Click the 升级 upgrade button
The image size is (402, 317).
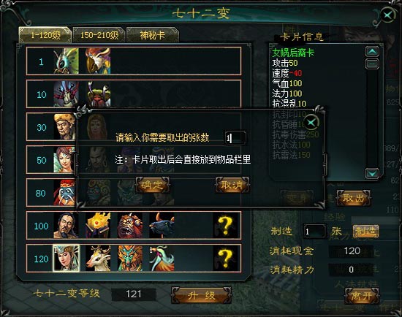(201, 296)
